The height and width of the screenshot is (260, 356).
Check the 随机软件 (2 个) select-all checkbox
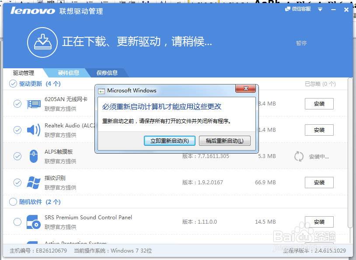(x=13, y=202)
